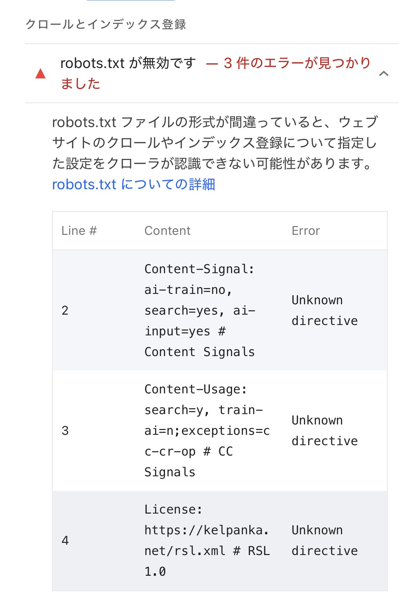Select line number 3 in the table
Screen dimensions: 417x602
tap(65, 431)
